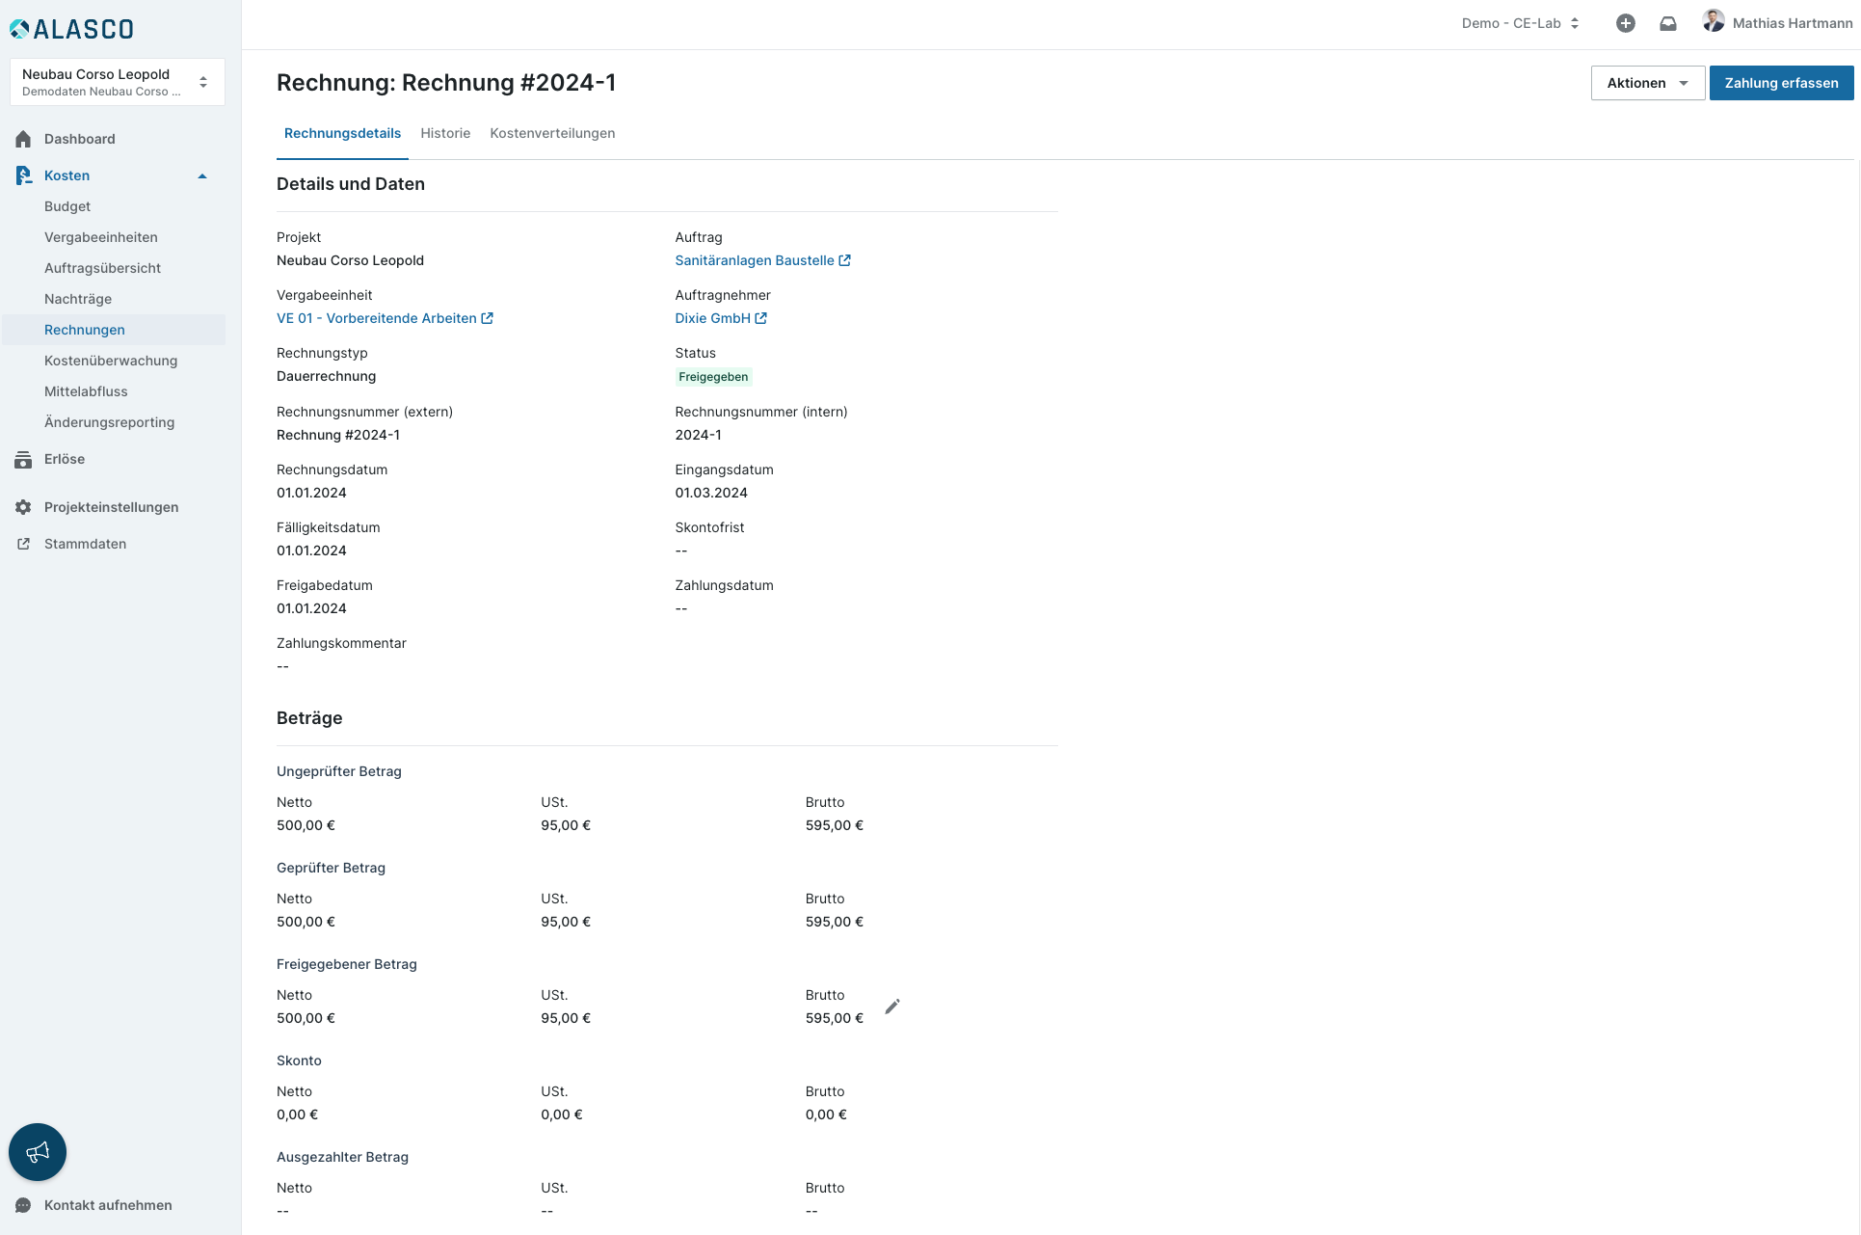Image resolution: width=1861 pixels, height=1235 pixels.
Task: Click the plus add icon in header
Action: (x=1625, y=23)
